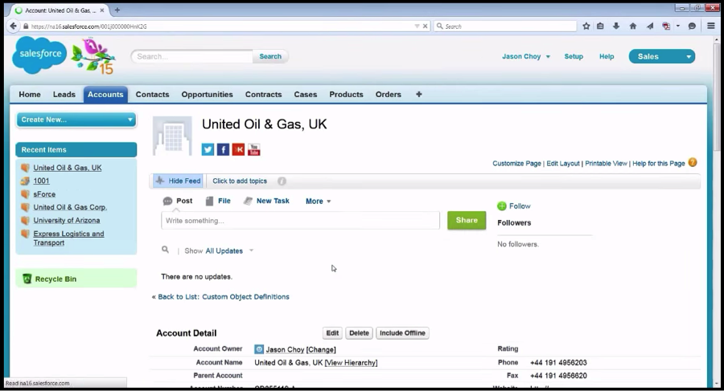Open a new browser tab
The height and width of the screenshot is (391, 724).
click(x=117, y=10)
